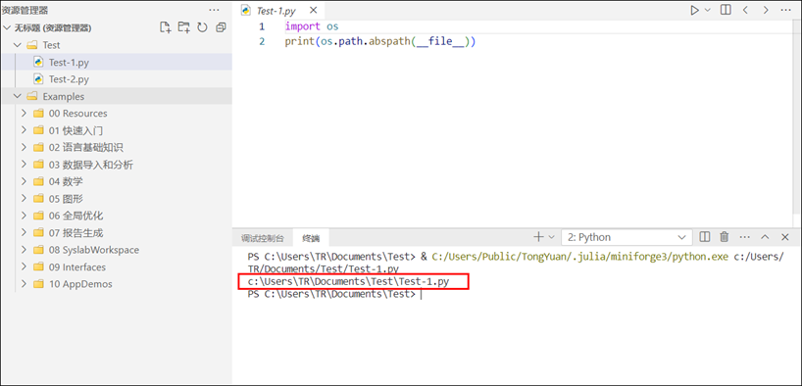
Task: Click the folder icon of 05 图形
Action: tap(38, 198)
